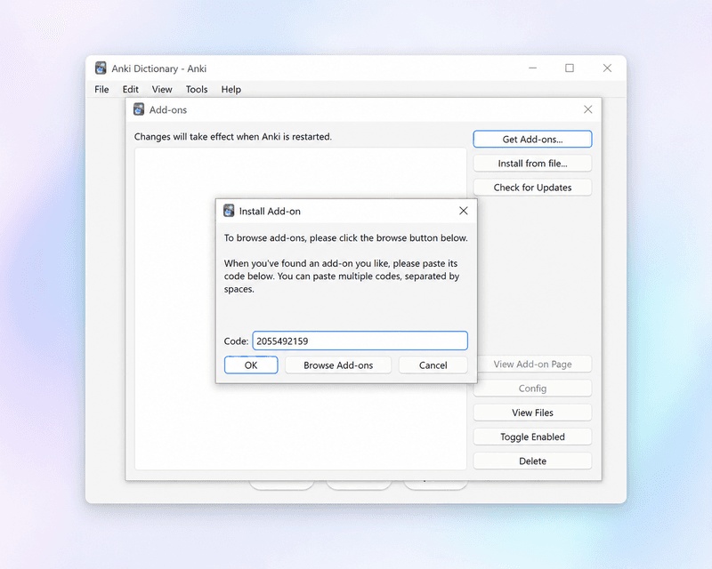Open the Edit menu

point(130,90)
